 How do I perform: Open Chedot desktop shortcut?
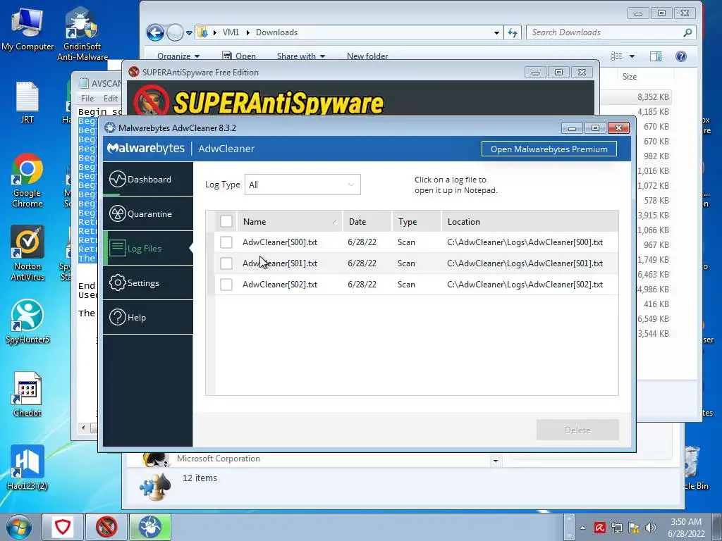tap(27, 394)
